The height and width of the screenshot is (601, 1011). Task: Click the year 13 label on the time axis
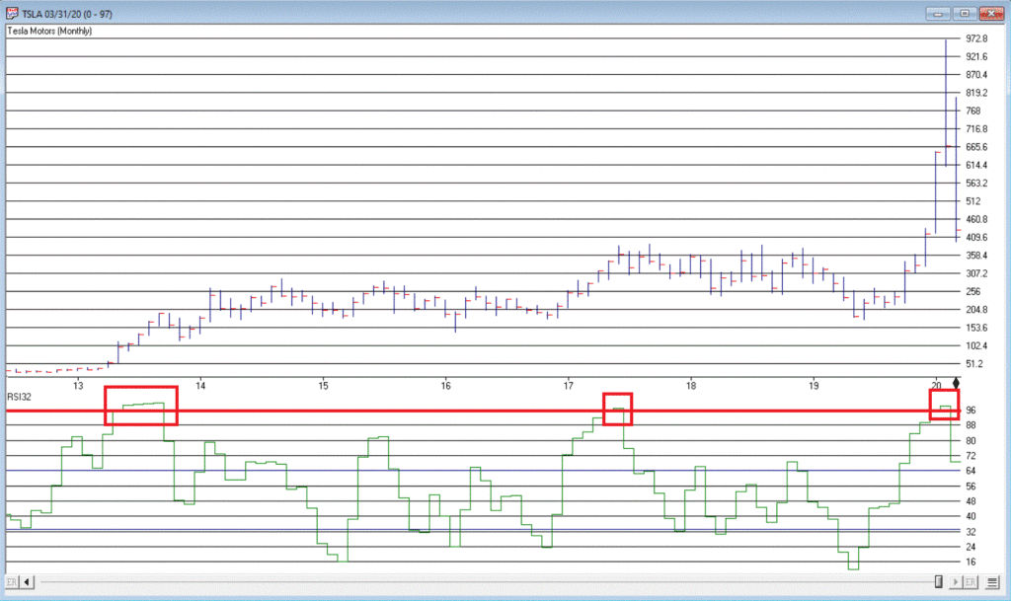(78, 386)
